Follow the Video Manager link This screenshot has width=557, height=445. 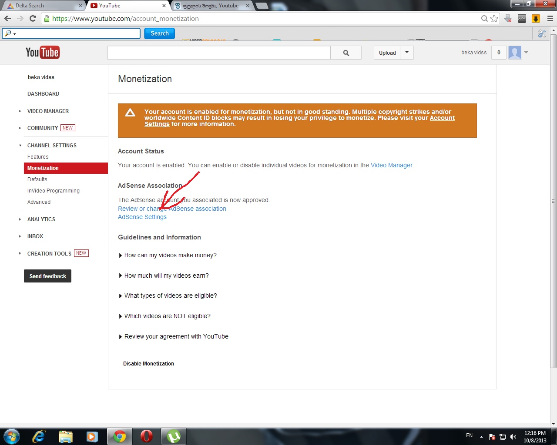tap(392, 165)
